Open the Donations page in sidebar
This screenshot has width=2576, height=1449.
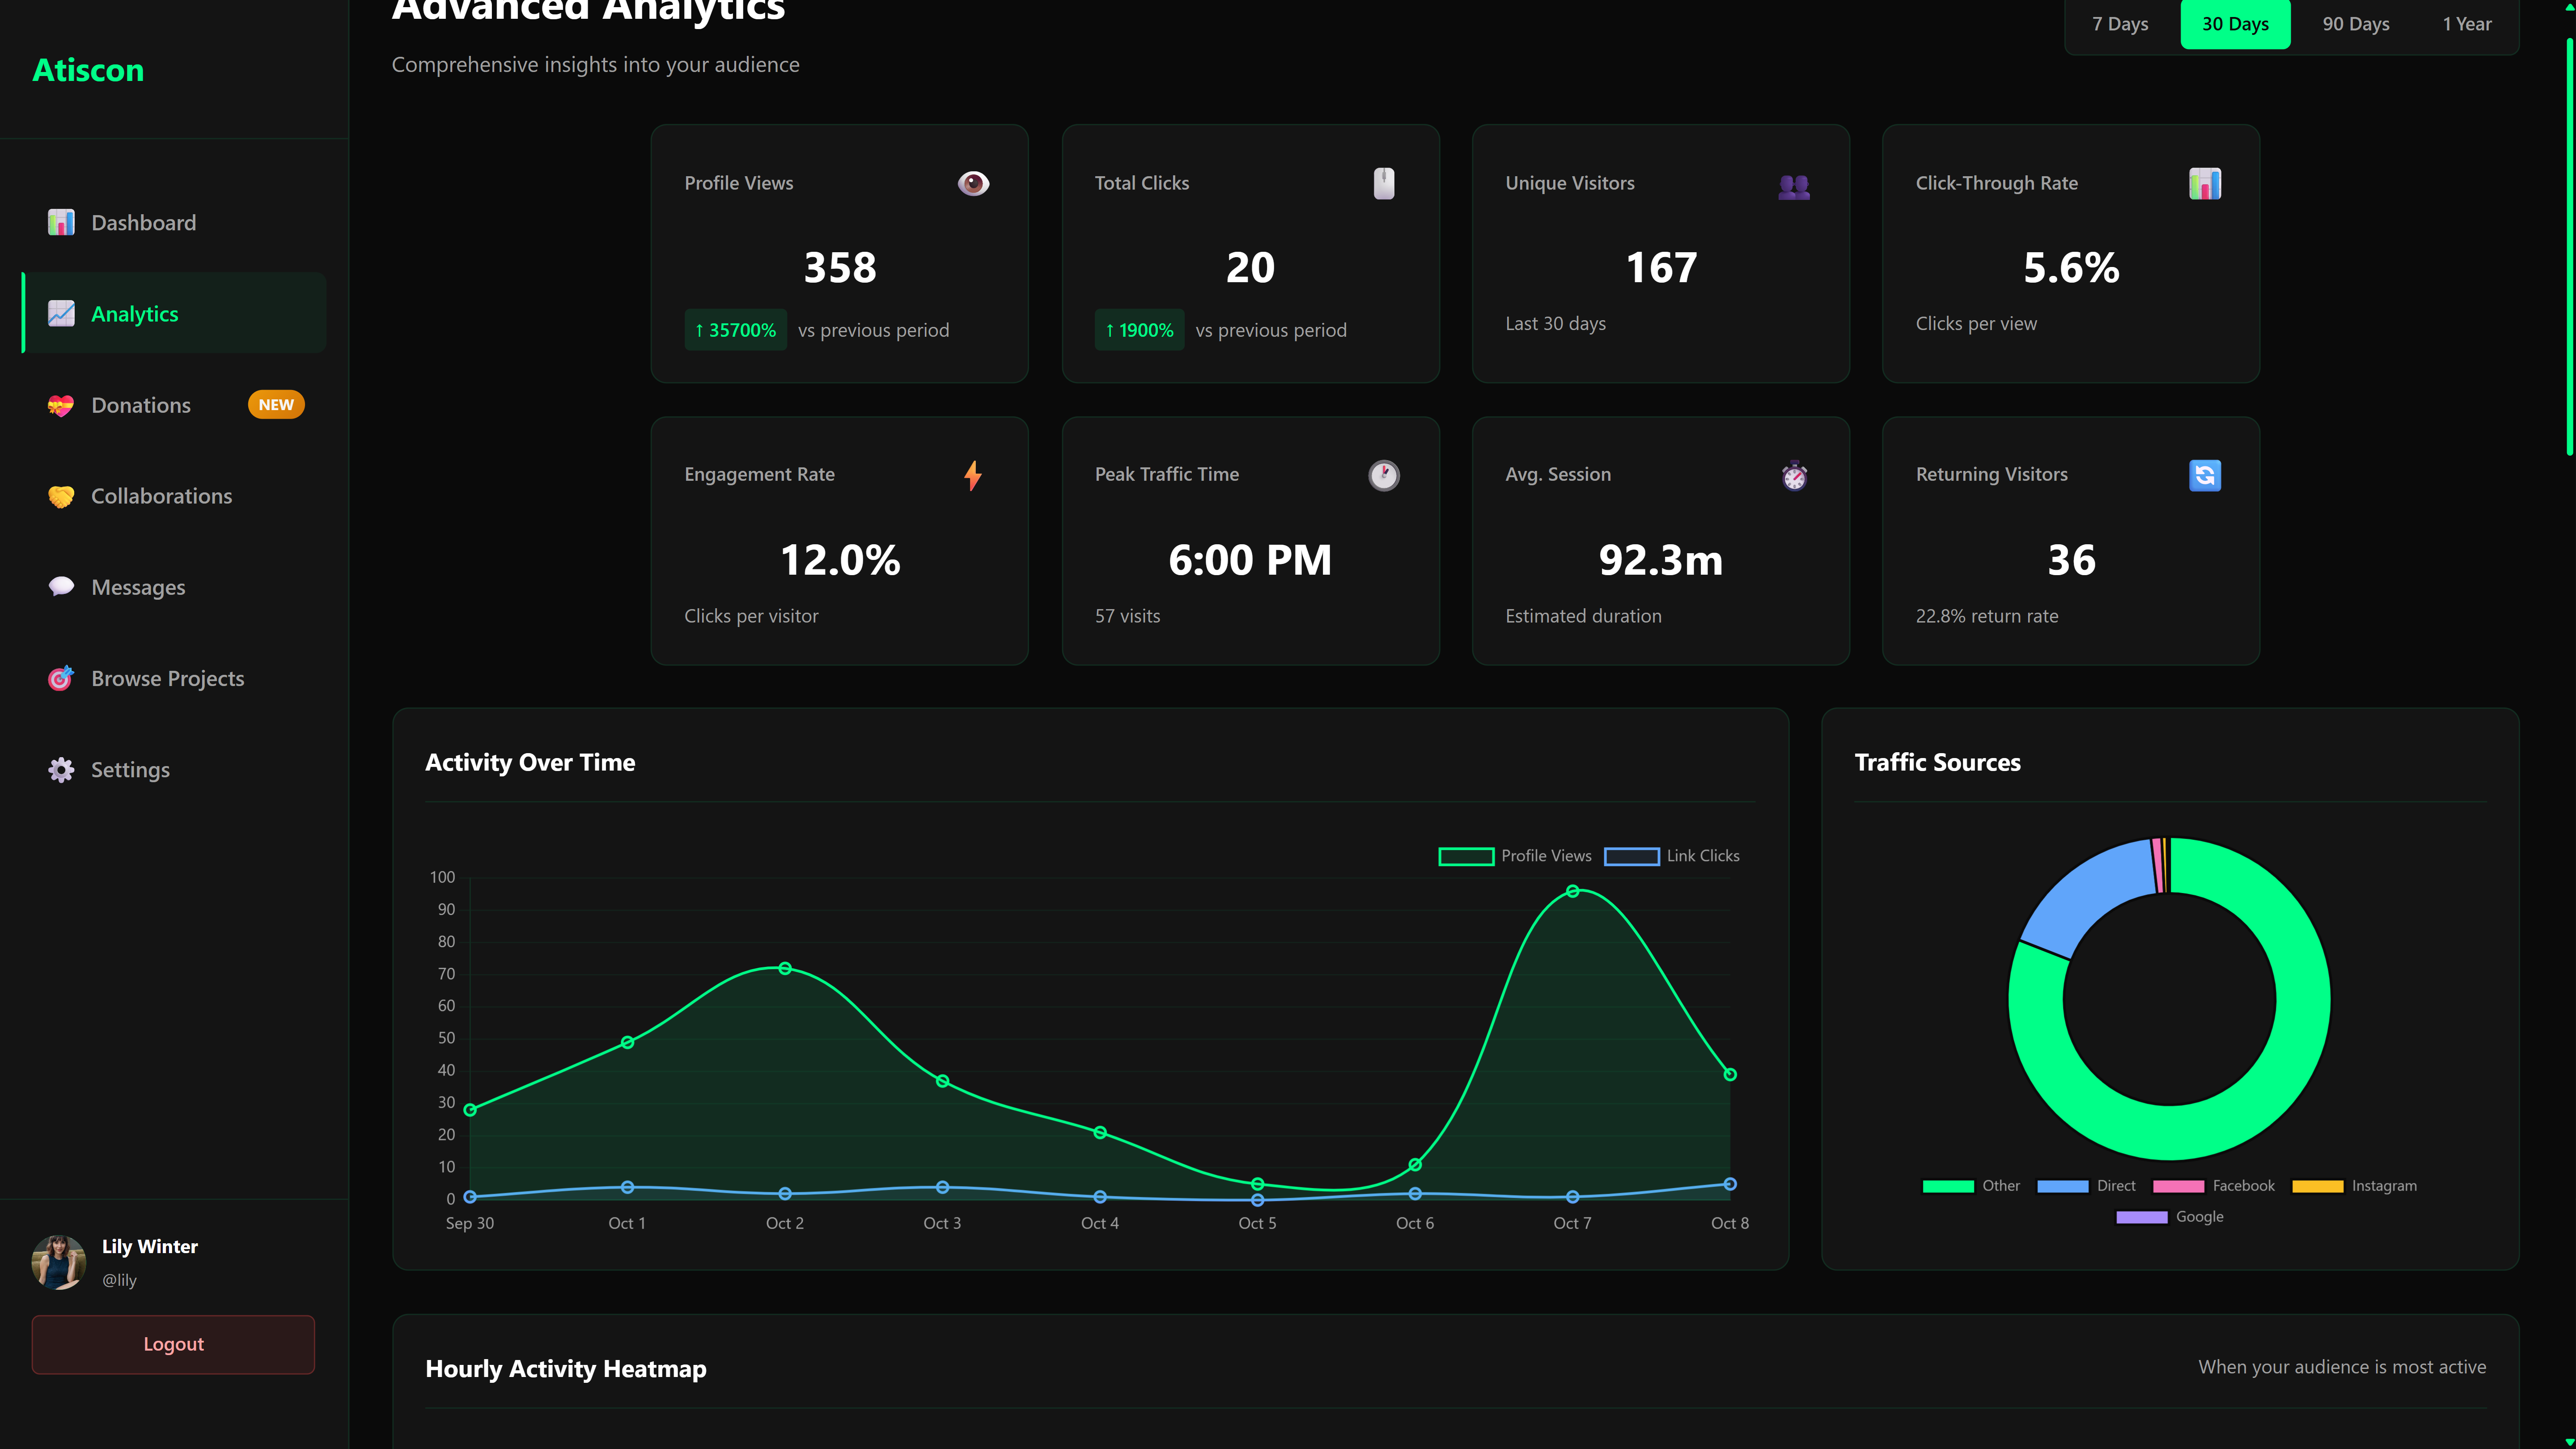click(x=141, y=405)
